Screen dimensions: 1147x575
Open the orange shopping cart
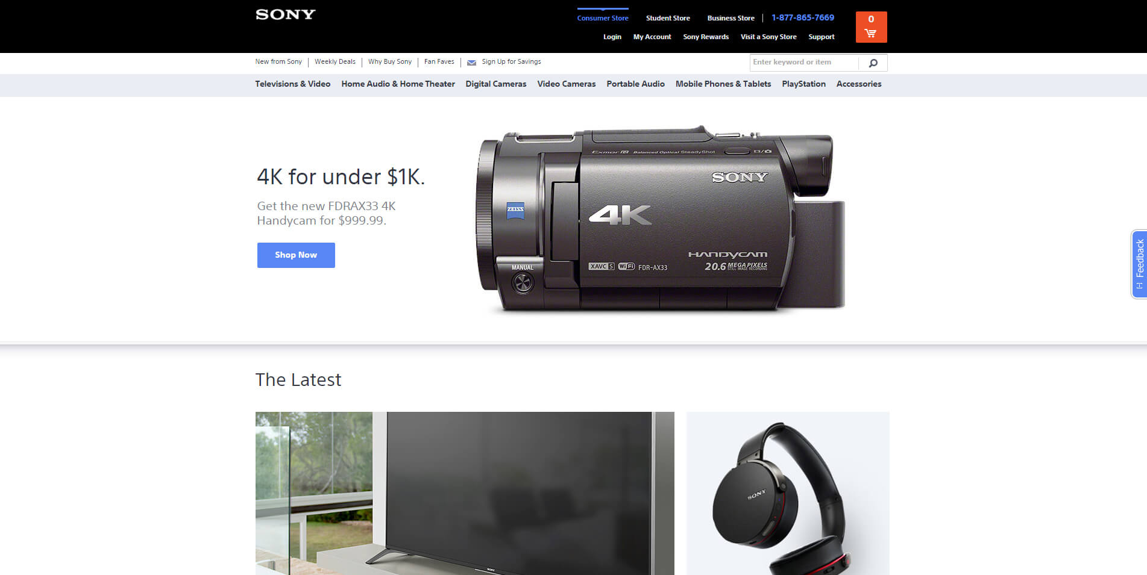click(870, 27)
